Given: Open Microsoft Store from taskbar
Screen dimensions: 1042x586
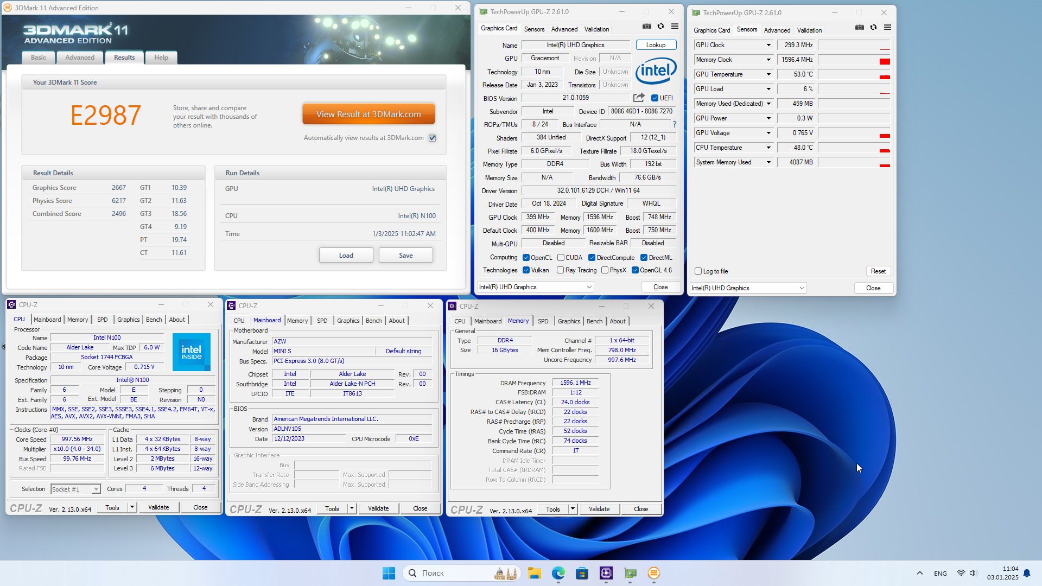Looking at the screenshot, I should [x=582, y=573].
